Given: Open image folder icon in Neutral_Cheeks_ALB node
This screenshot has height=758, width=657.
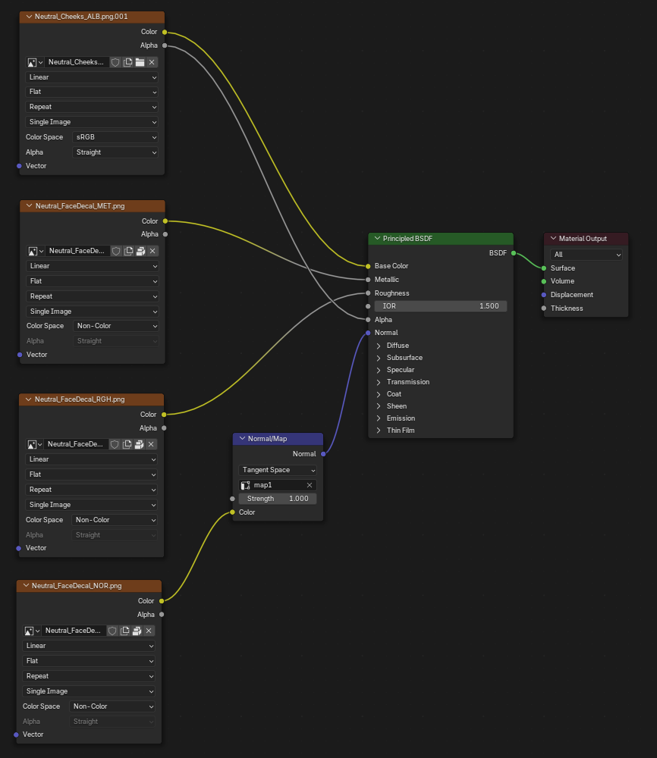Looking at the screenshot, I should coord(140,62).
